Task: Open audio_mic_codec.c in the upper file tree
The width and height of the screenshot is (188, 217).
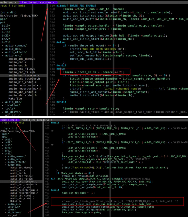Action: click(x=23, y=82)
